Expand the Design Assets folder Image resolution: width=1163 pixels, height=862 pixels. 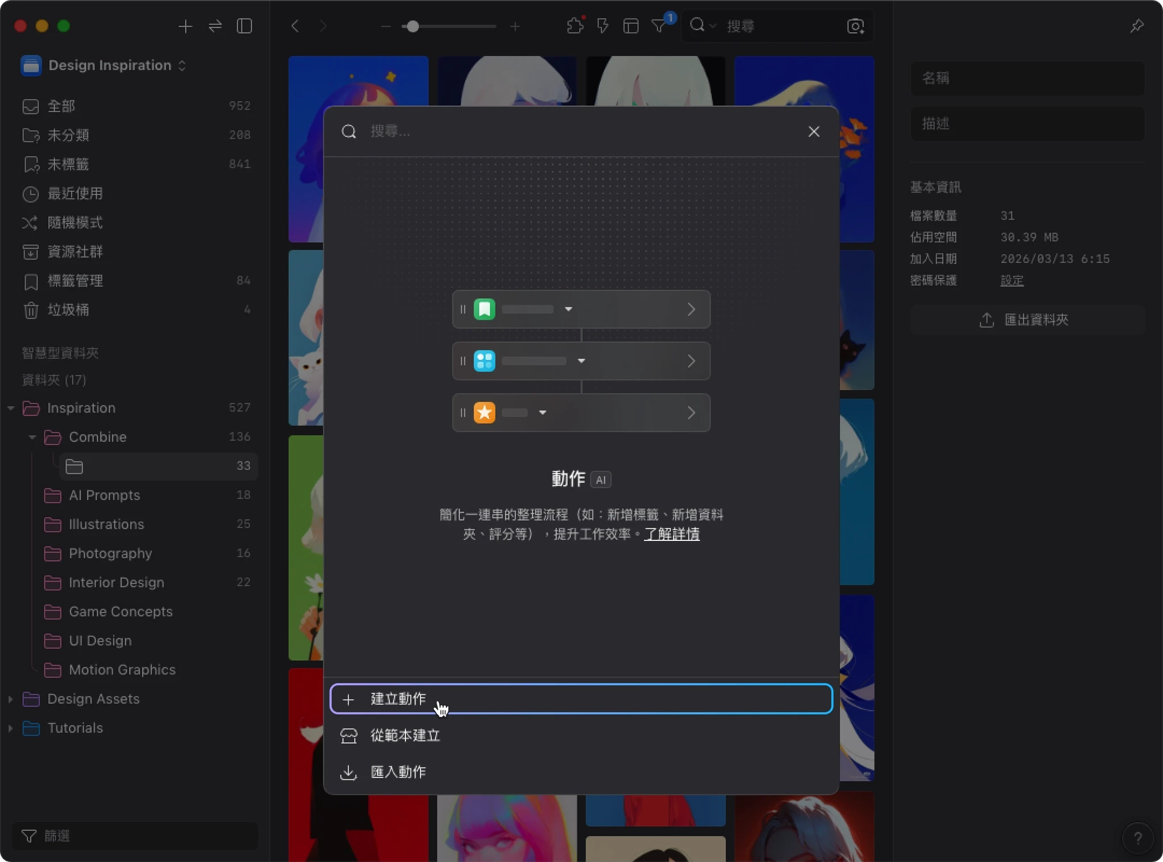pos(11,699)
